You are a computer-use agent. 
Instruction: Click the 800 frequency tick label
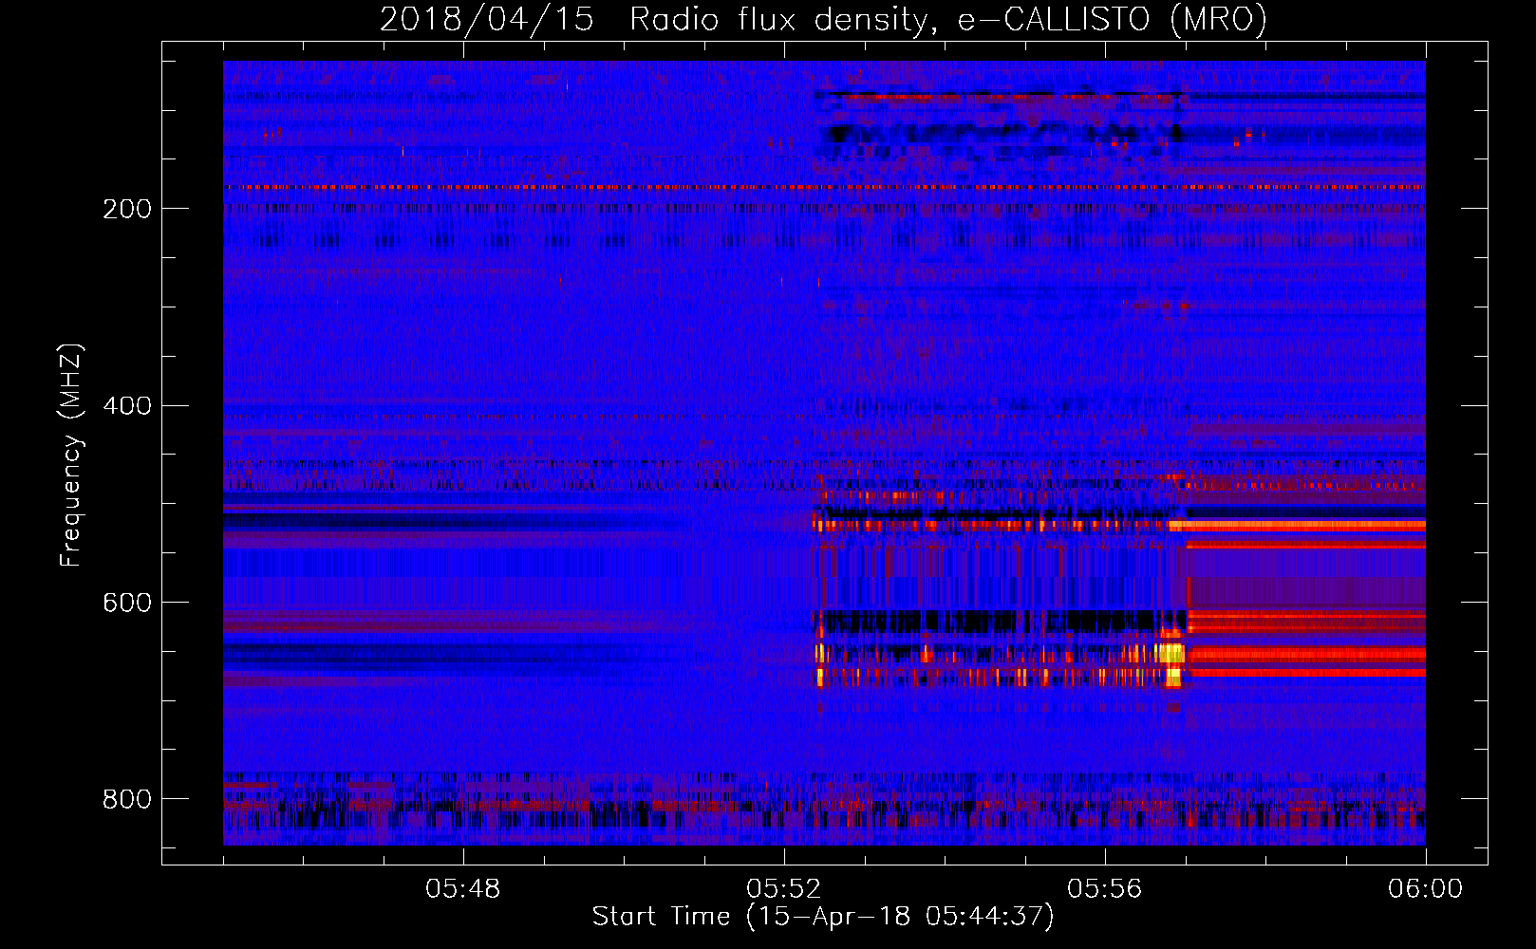(127, 799)
